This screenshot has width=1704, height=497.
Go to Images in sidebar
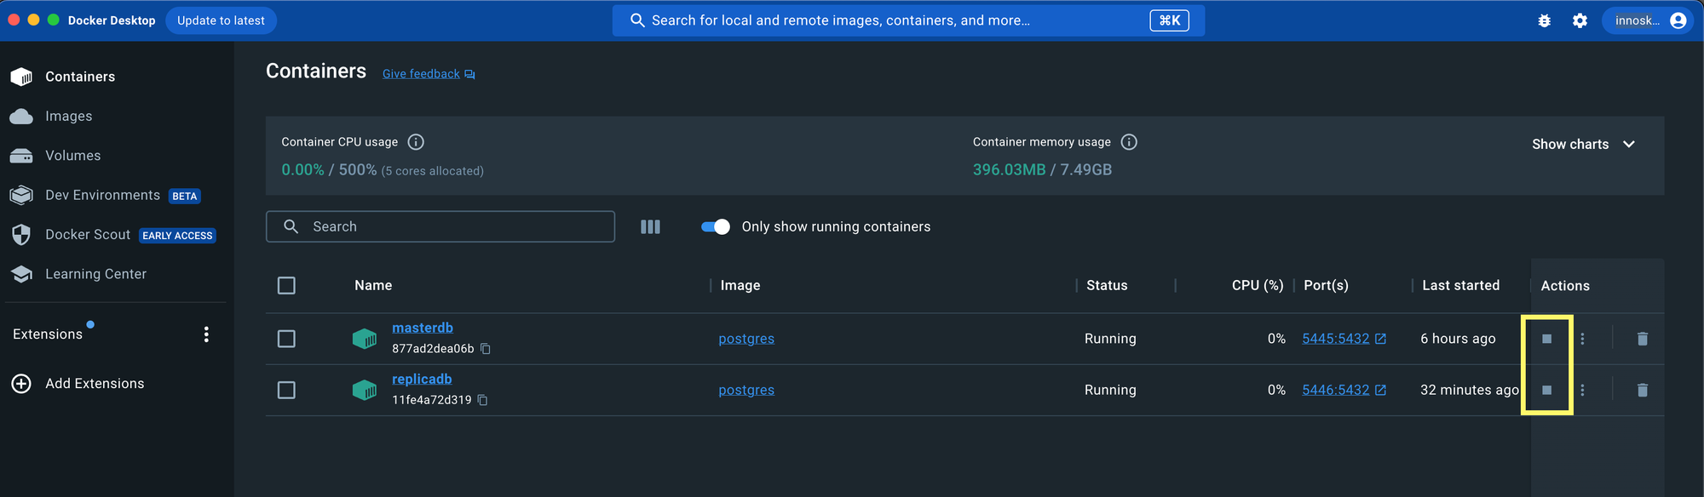(x=69, y=116)
